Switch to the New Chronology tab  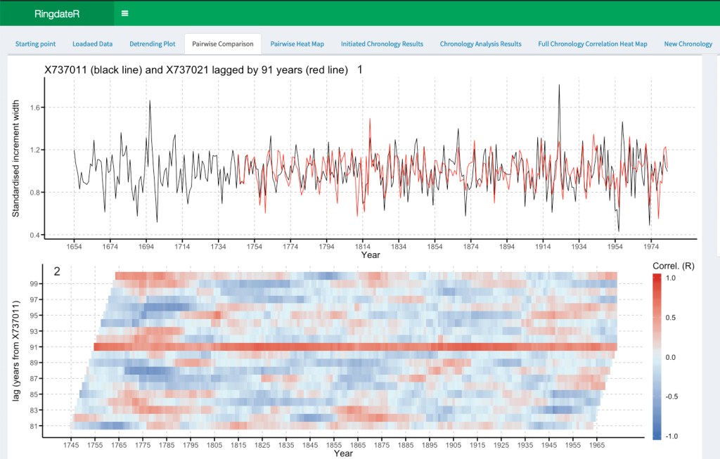(688, 44)
